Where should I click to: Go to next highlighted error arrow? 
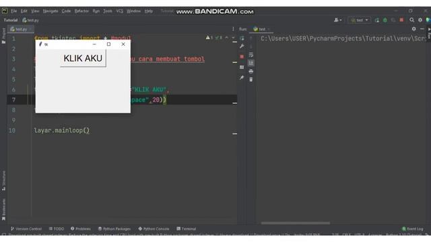tap(233, 38)
